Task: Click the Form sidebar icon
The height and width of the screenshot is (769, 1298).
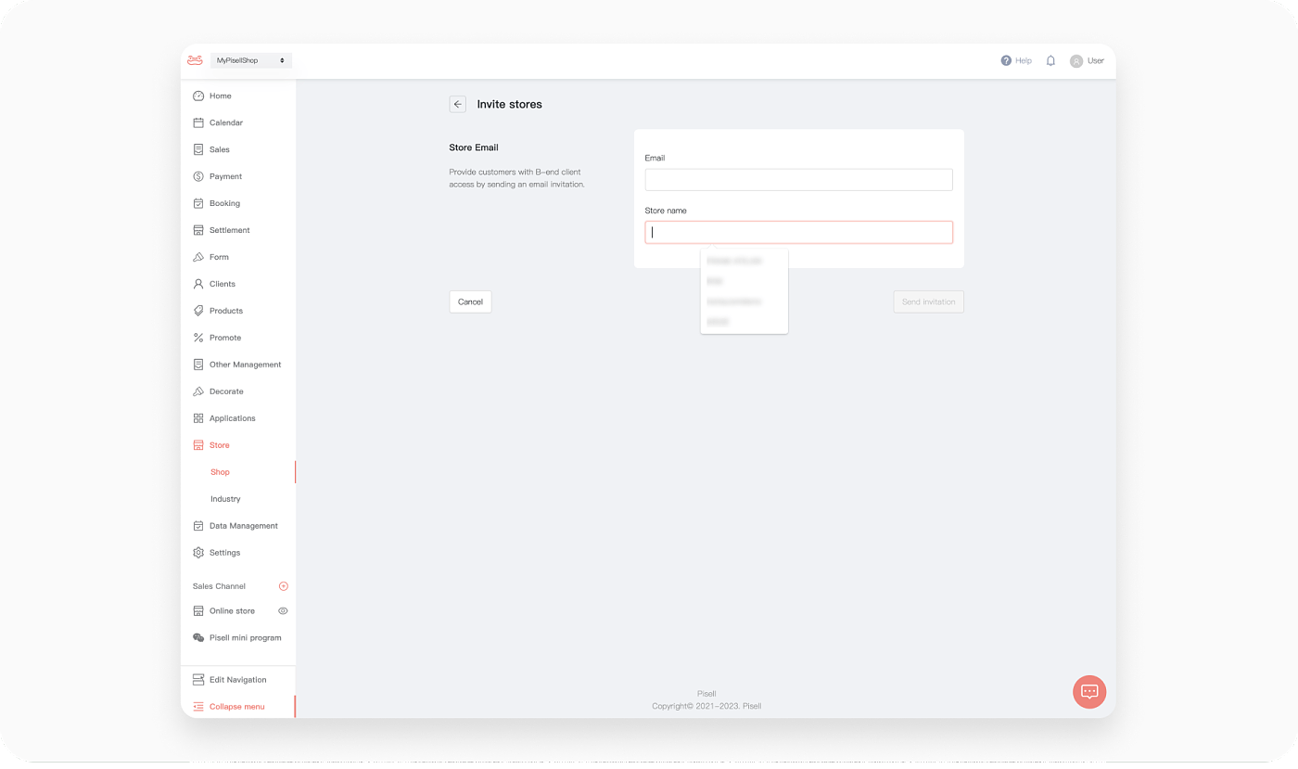Action: (198, 257)
